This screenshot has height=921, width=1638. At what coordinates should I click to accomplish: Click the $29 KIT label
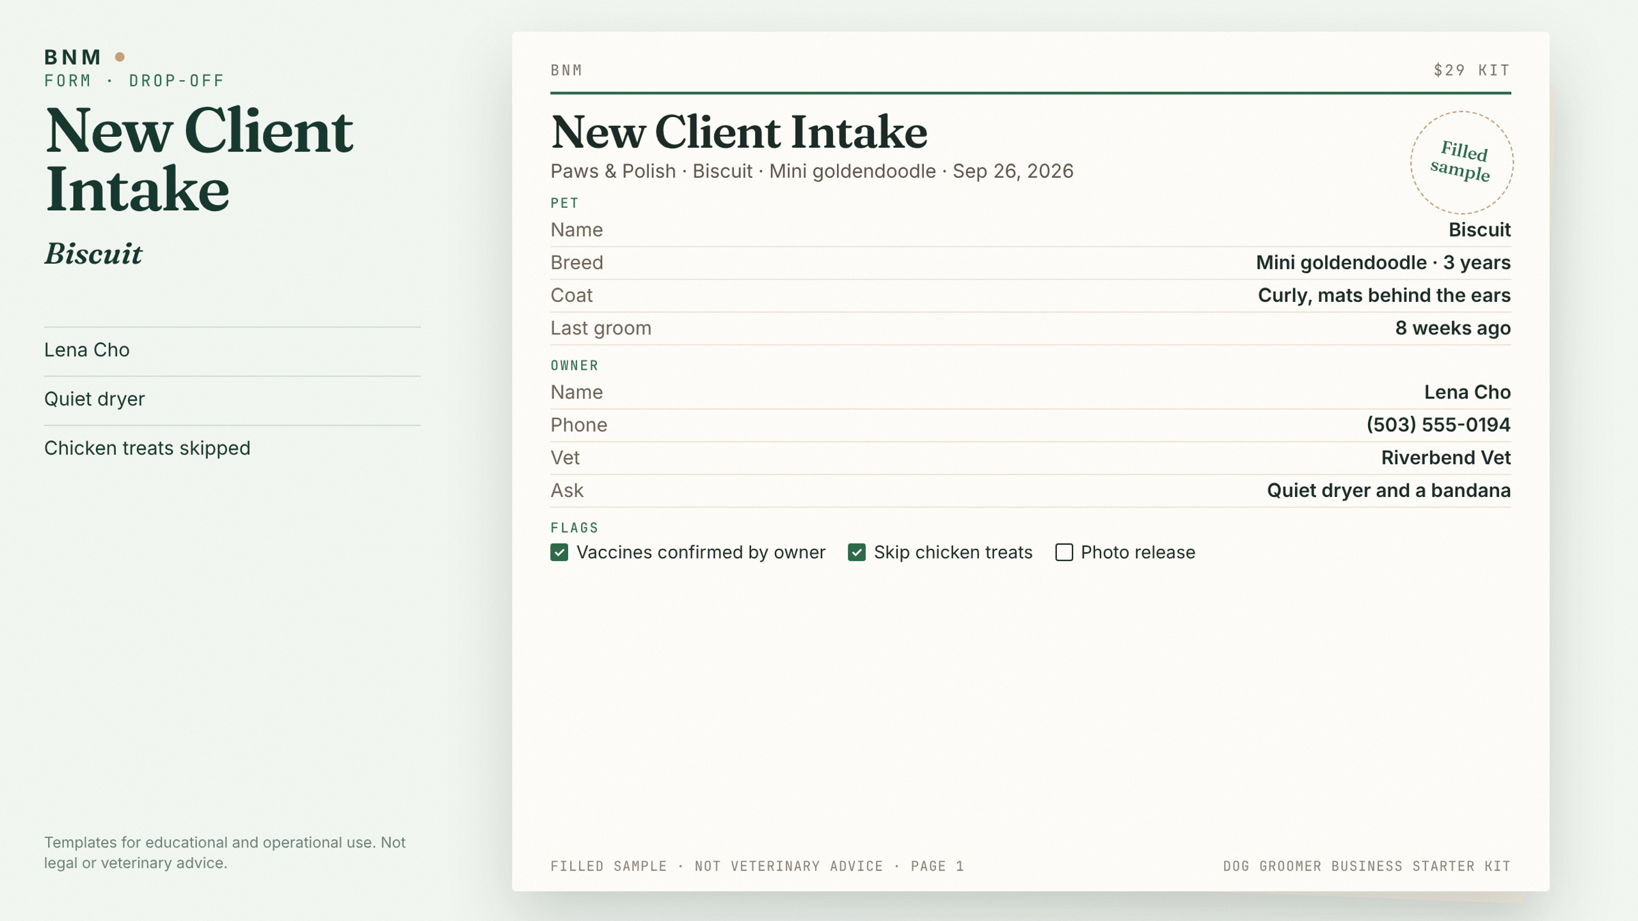(1472, 70)
